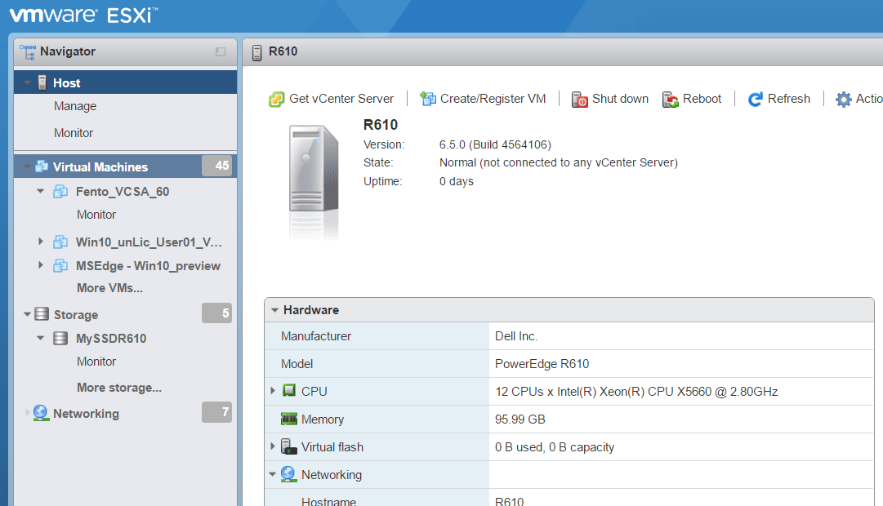Click the R610 host icon in title bar
Viewport: 883px width, 506px height.
tap(256, 52)
